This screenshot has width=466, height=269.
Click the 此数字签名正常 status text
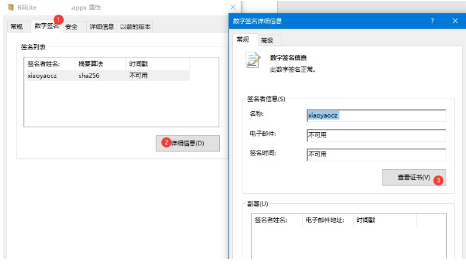pos(293,69)
